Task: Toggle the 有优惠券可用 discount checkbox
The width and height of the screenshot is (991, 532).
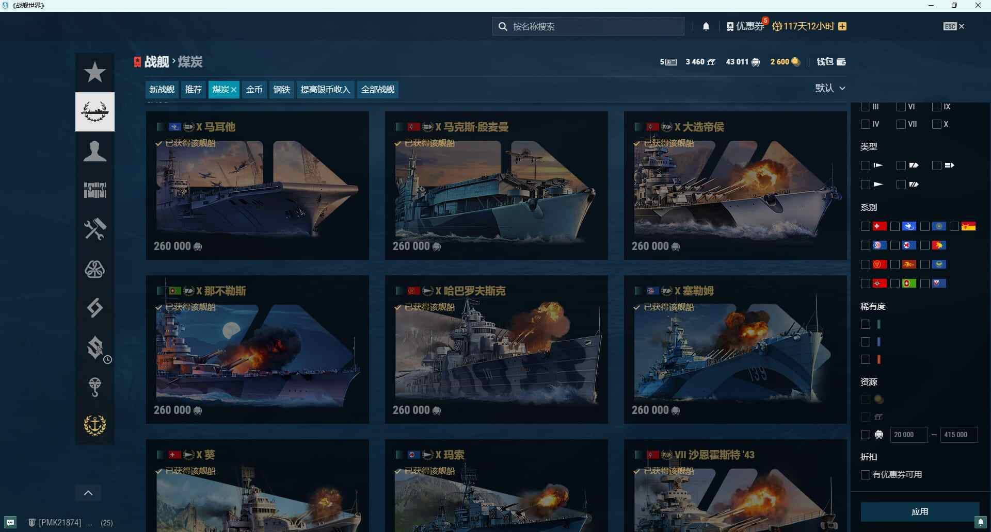Action: (x=866, y=475)
